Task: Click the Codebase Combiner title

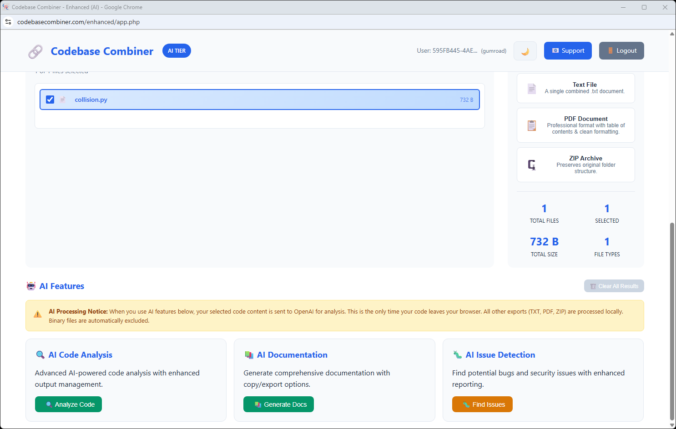Action: point(102,51)
